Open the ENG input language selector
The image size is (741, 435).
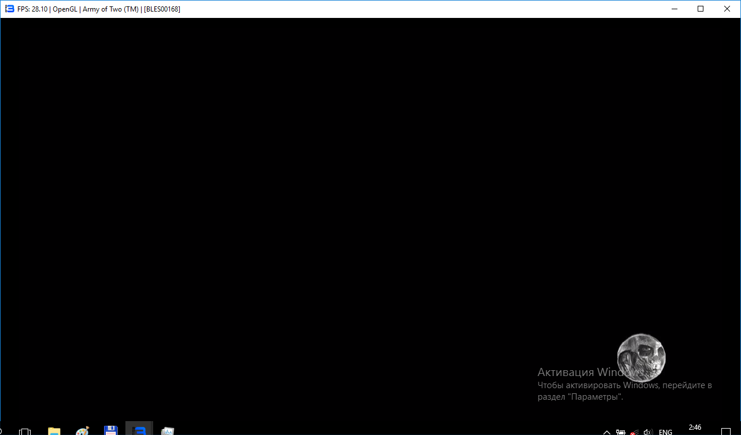(665, 432)
